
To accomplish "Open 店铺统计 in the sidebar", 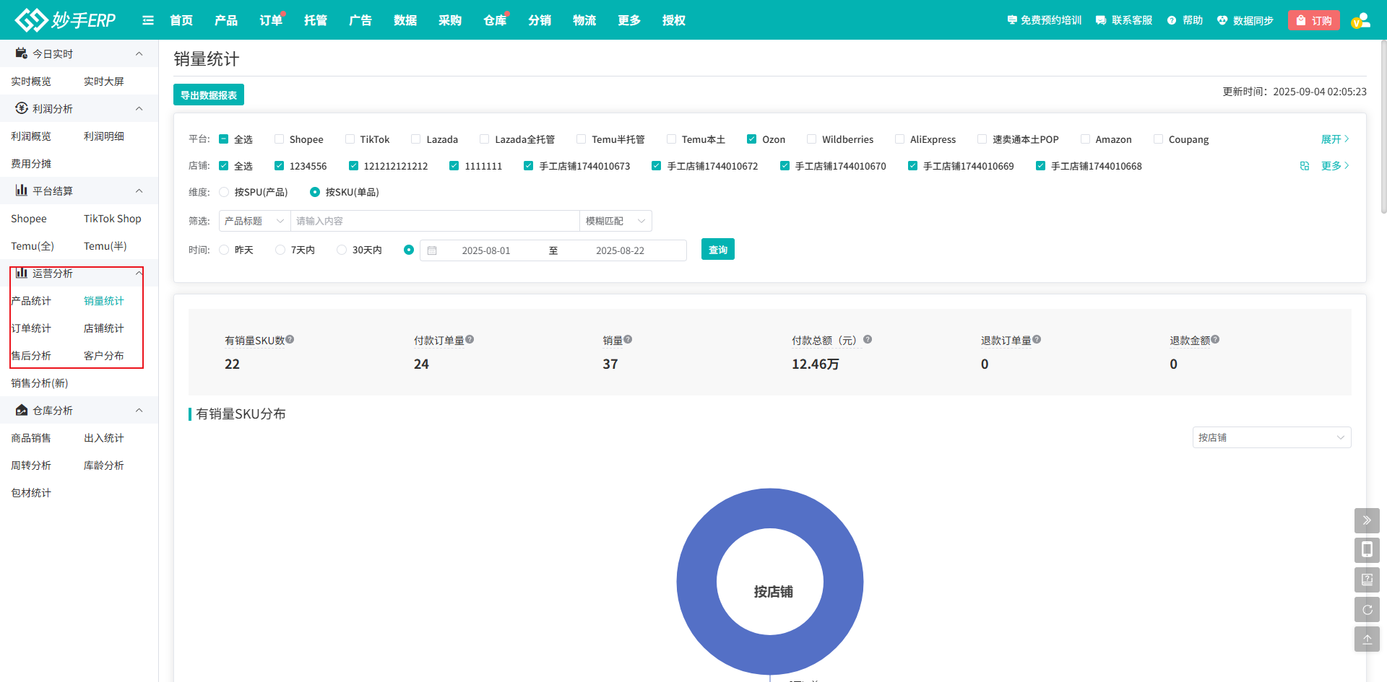I will pos(103,328).
